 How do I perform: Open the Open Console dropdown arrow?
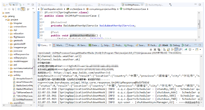point(200,50)
